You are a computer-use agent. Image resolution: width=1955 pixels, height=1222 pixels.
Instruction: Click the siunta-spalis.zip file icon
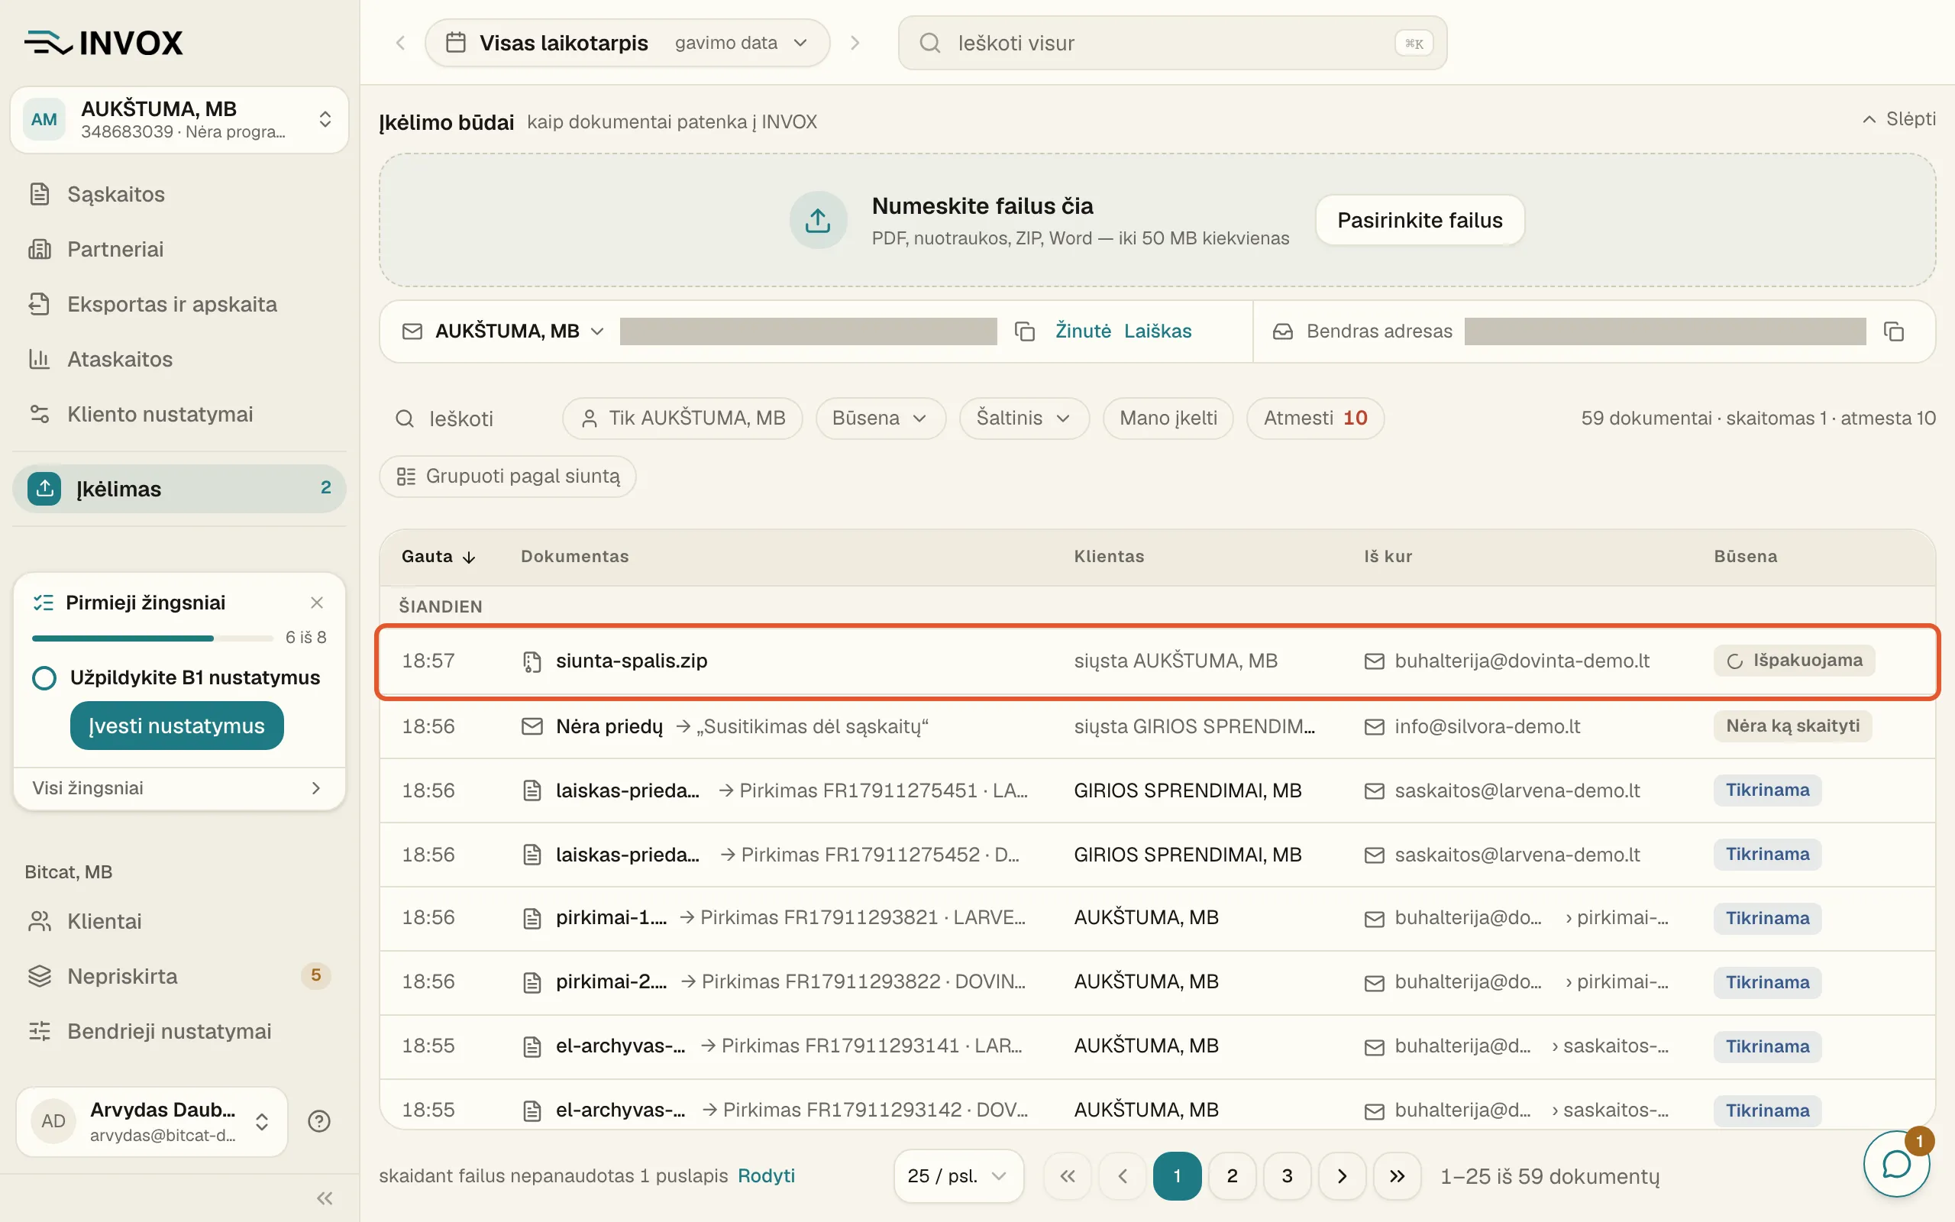(532, 661)
